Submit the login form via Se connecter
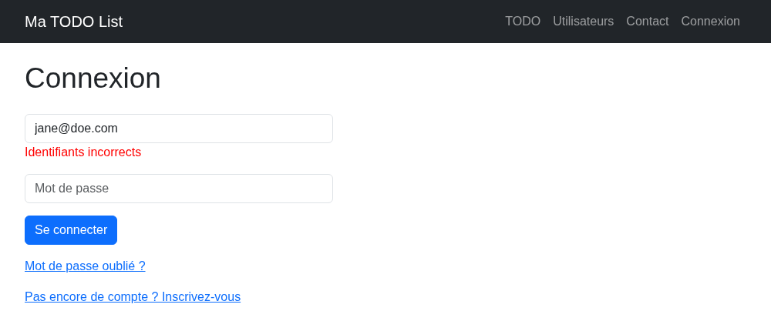Image resolution: width=771 pixels, height=331 pixels. pos(71,230)
